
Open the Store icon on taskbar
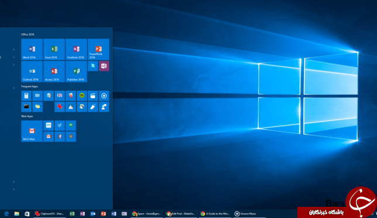27,214
